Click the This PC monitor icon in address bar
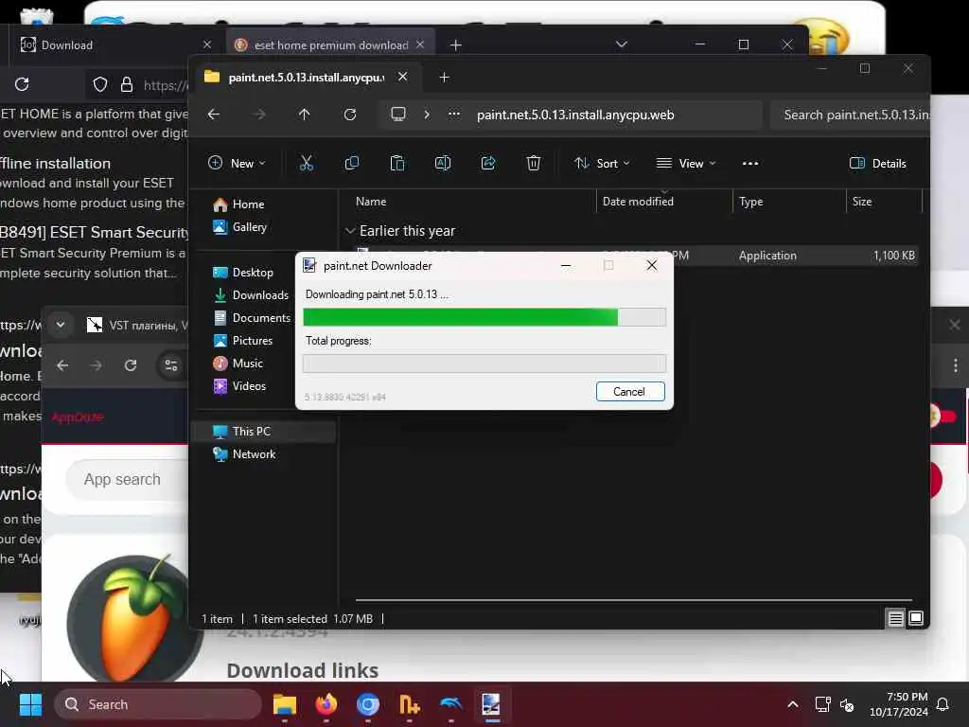Screen dimensions: 969x727 point(398,115)
